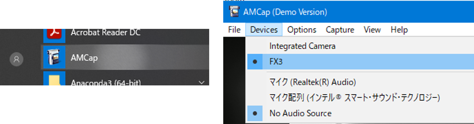Click the AMCap (Demo Version) title bar
474x124 pixels.
[x=349, y=12]
